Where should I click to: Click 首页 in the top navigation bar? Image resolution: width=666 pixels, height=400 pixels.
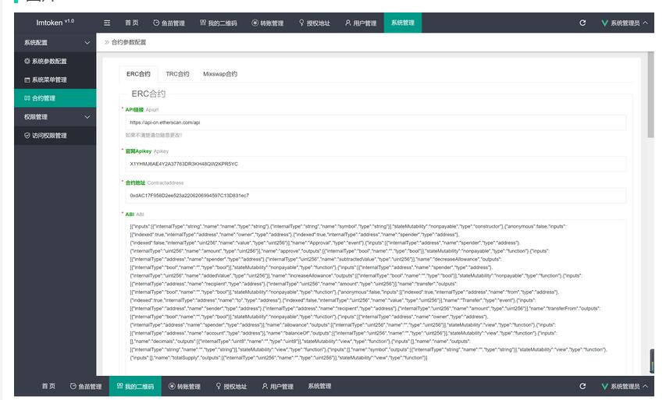pos(131,23)
